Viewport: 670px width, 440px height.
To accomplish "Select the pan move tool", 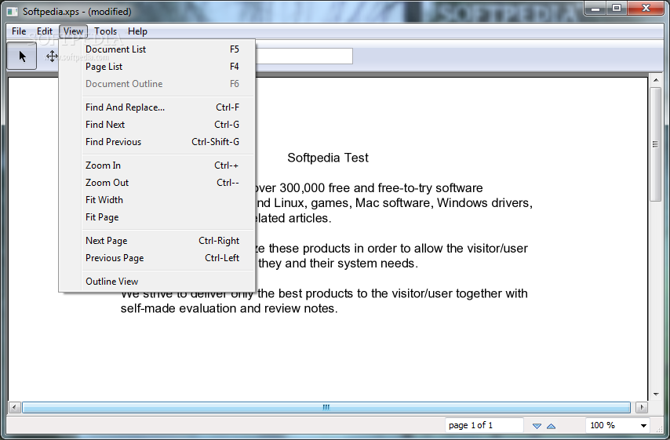I will pyautogui.click(x=52, y=56).
